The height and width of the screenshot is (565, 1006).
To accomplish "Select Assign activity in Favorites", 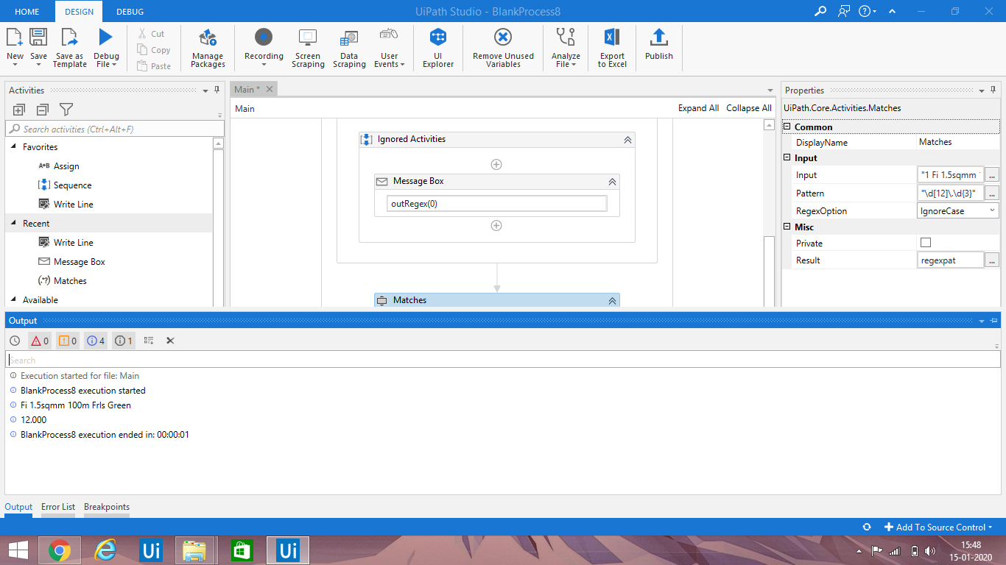I will point(66,166).
